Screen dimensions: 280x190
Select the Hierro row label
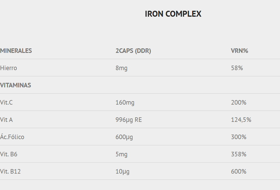tap(9, 68)
